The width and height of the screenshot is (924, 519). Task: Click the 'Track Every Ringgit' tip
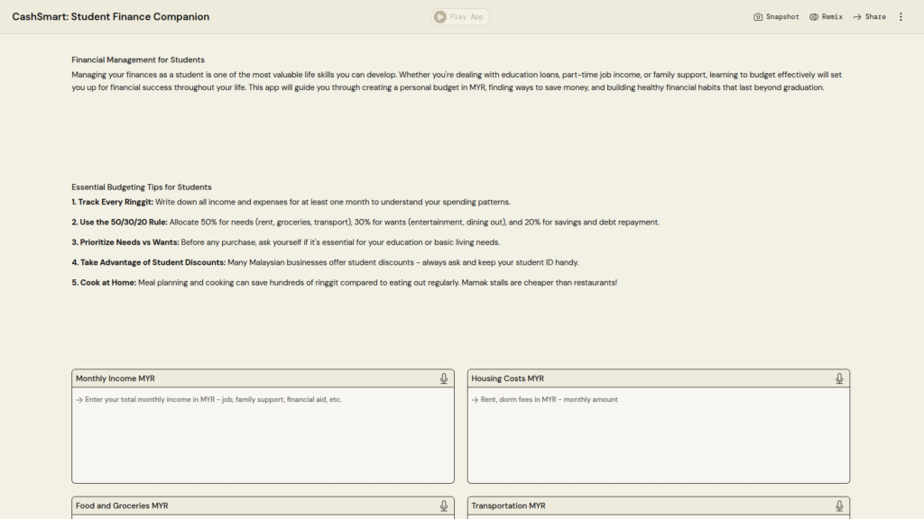[114, 202]
